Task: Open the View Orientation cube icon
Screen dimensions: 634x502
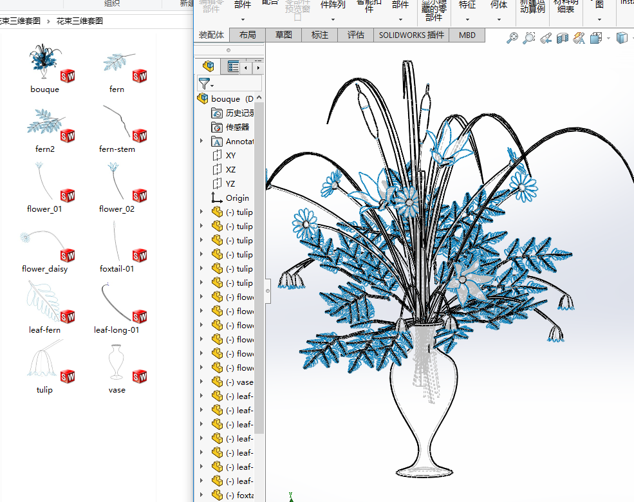Action: coord(596,38)
